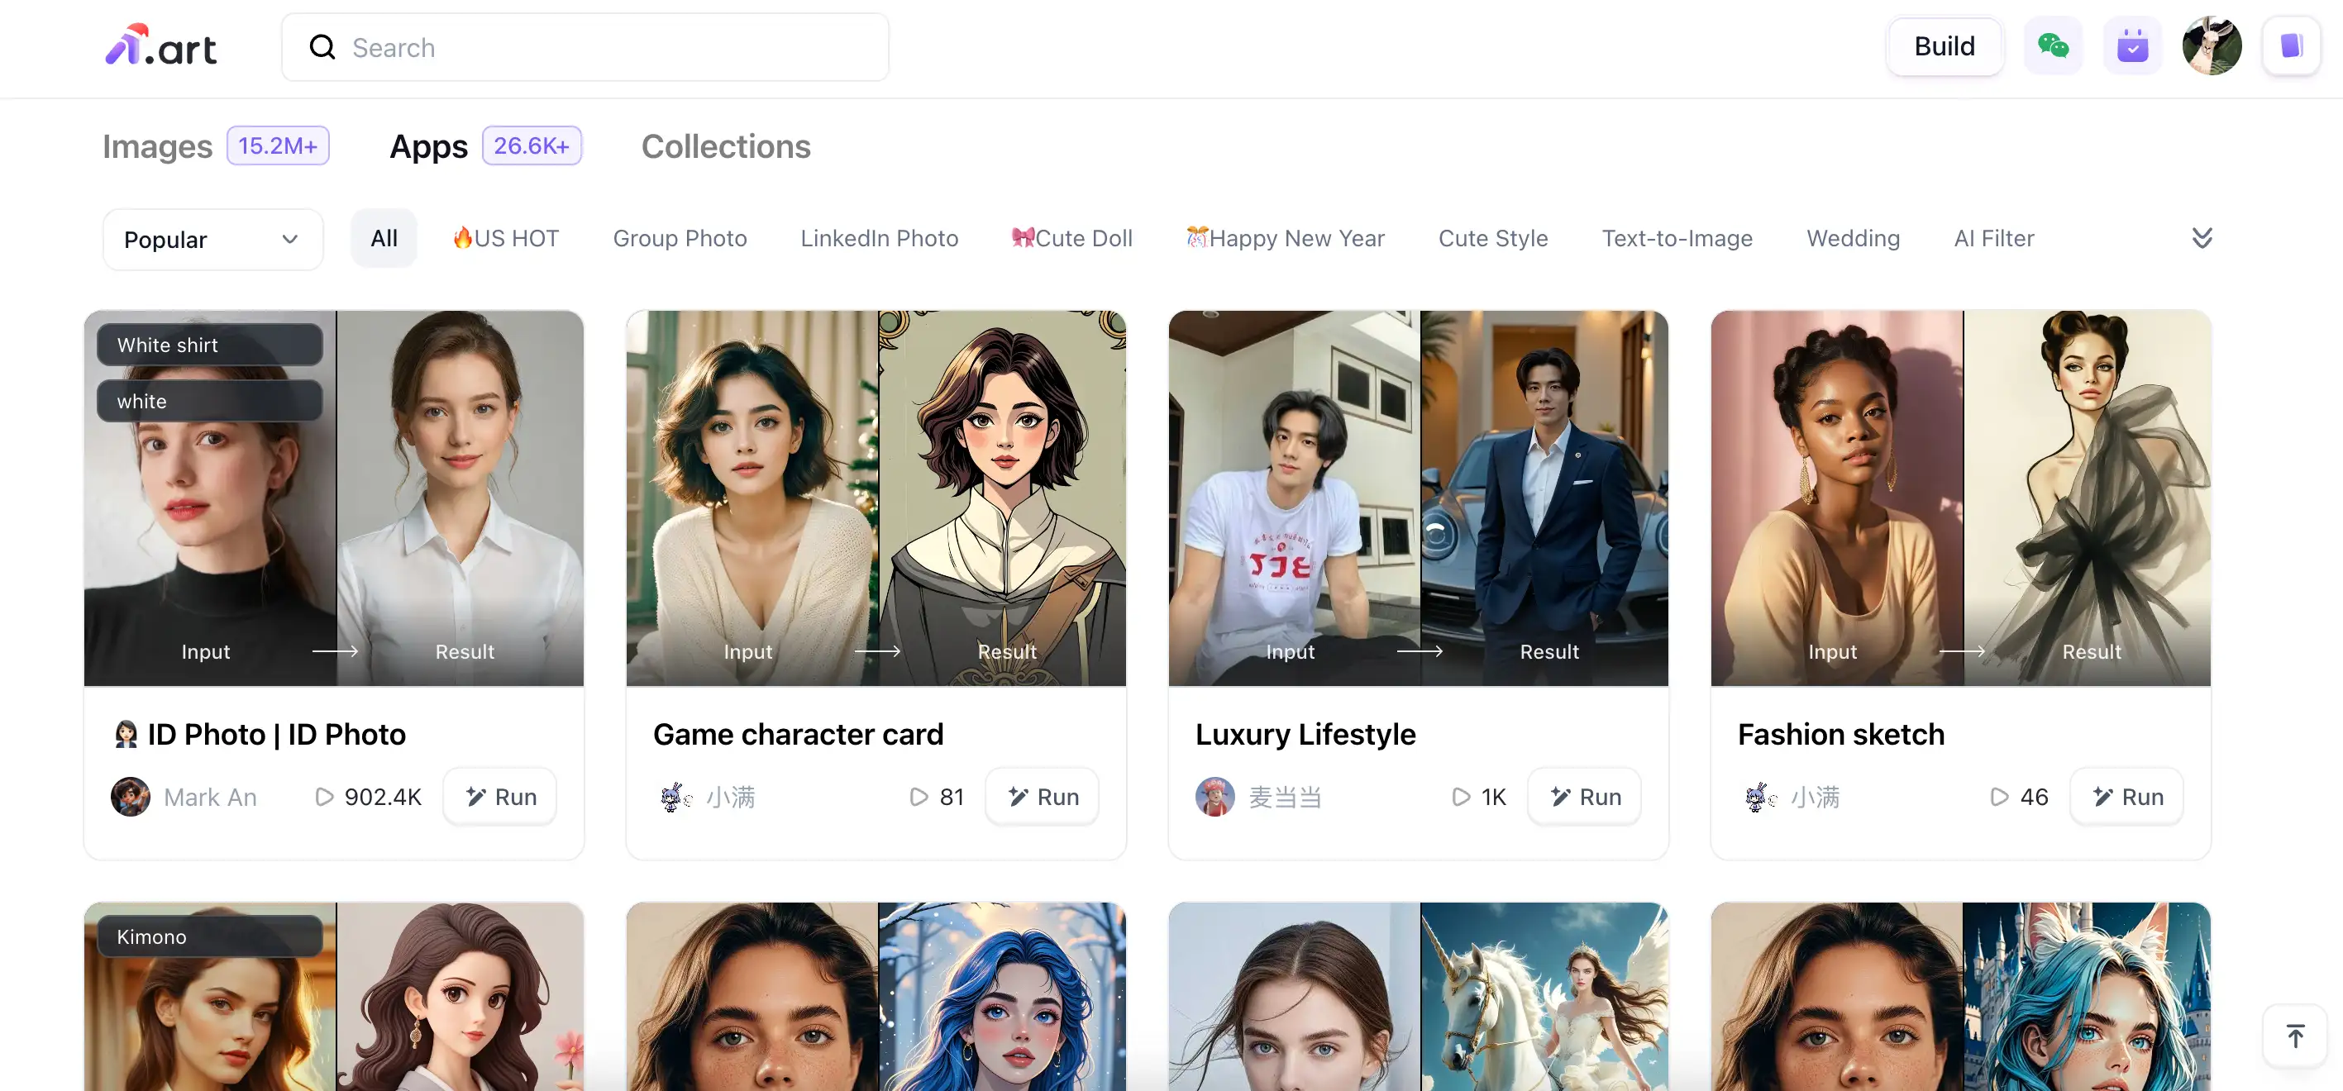Open Fashion sketch title
The height and width of the screenshot is (1091, 2343).
point(1841,735)
